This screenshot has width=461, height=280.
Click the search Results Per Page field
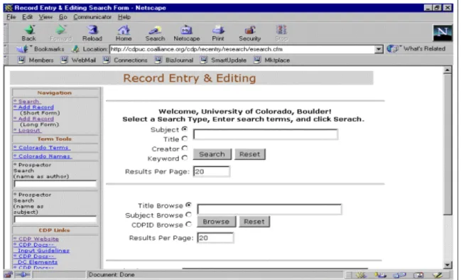point(212,171)
